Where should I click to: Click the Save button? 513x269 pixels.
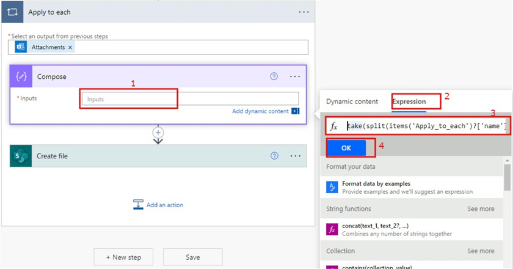(x=193, y=257)
